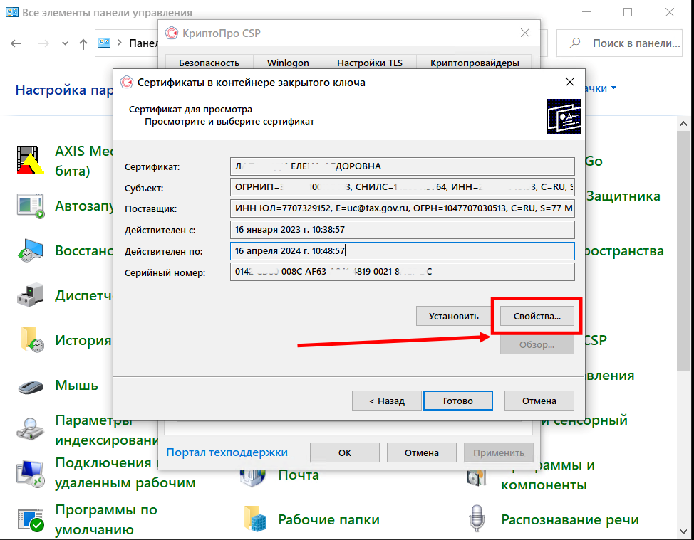The image size is (694, 540).
Task: Click the Субъект field
Action: click(x=403, y=187)
